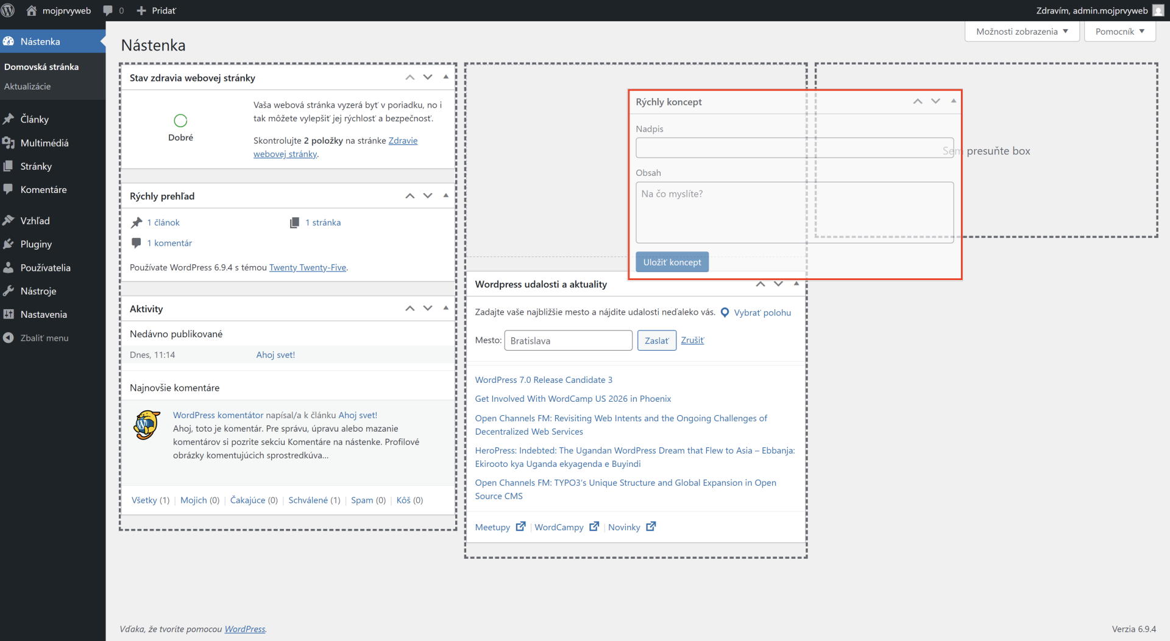Viewport: 1170px width, 641px height.
Task: Move Aktivity box down
Action: pos(428,309)
